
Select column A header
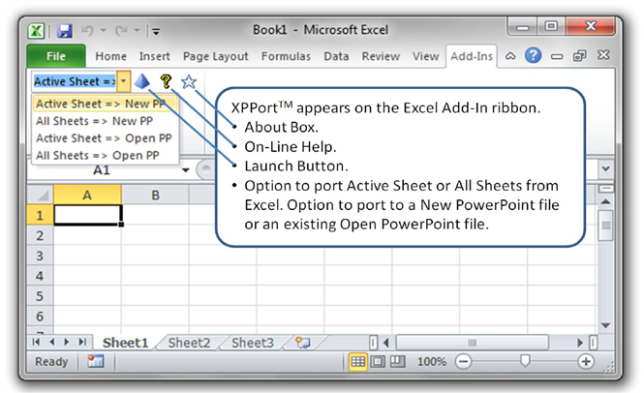87,195
